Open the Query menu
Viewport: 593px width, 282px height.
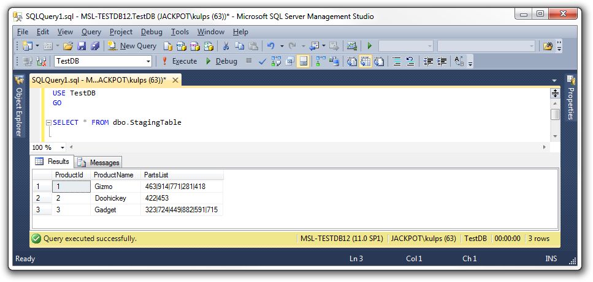91,32
